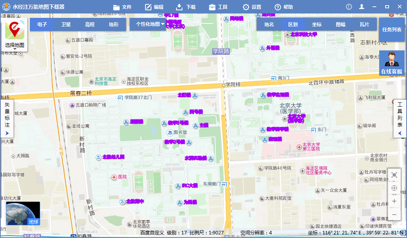Click the 南3门 gate icon
Image resolution: width=407 pixels, height=238 pixels.
point(273,78)
